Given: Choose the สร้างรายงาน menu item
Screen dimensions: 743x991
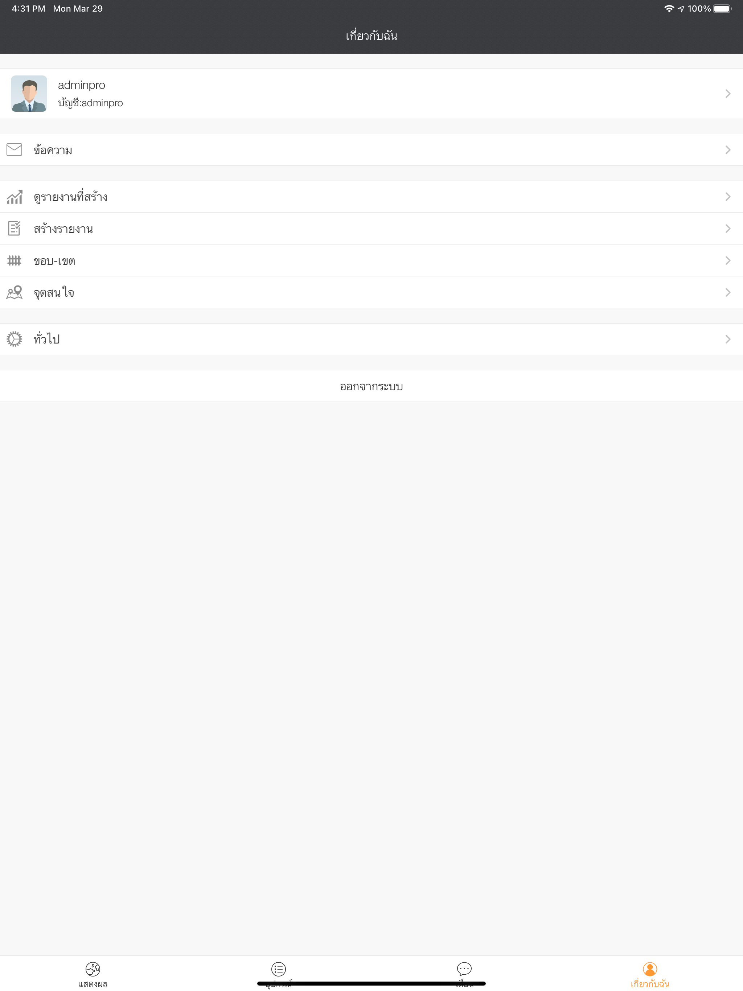Looking at the screenshot, I should point(371,229).
